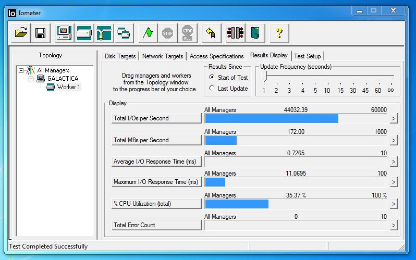Viewport: 416px width, 260px height.
Task: Click the % CPU Utilization progress bar
Action: 296,204
